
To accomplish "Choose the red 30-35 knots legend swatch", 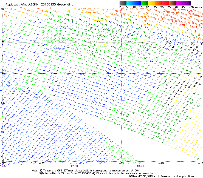I will [166, 3].
